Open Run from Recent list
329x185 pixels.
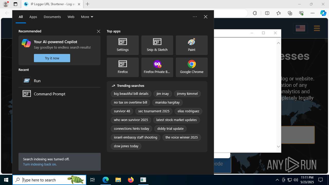(x=59, y=81)
